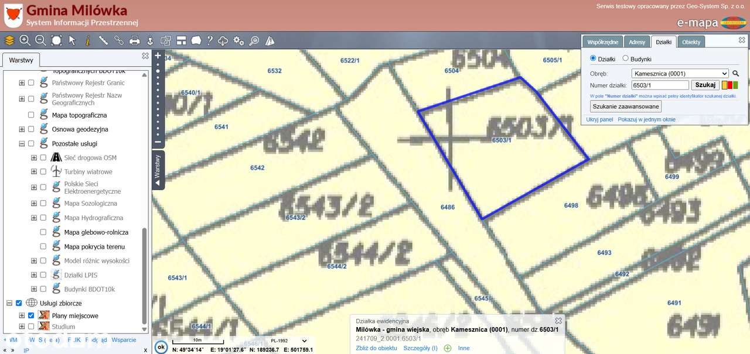Open the split panel layout tool

(181, 40)
